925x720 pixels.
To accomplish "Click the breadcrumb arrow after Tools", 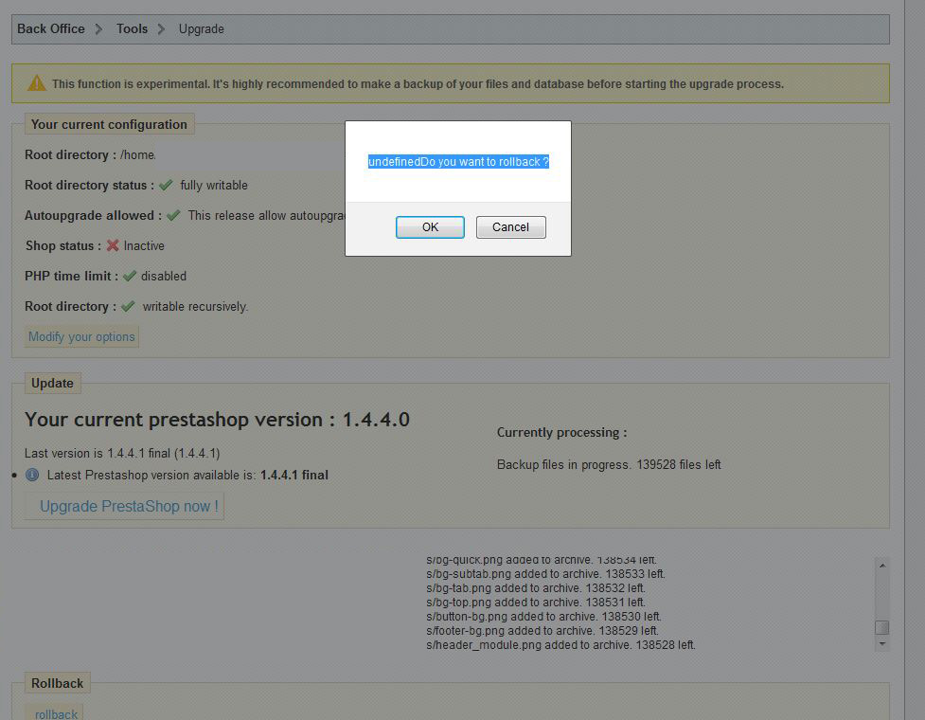I will click(x=161, y=29).
